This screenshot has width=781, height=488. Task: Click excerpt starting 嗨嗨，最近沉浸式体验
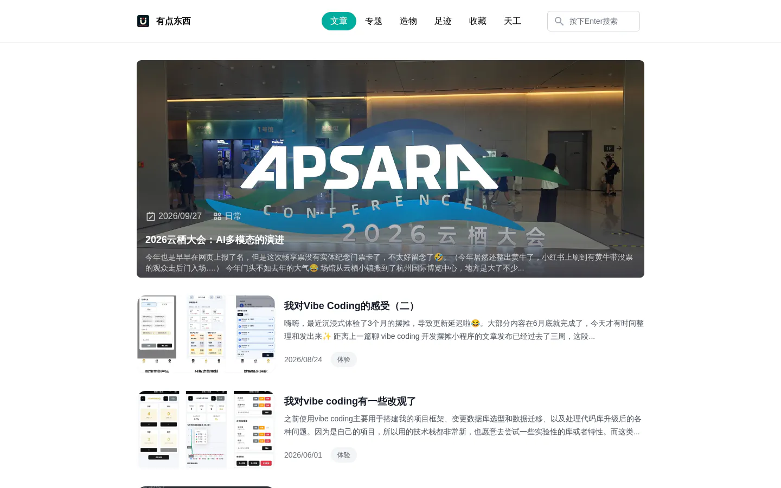point(464,330)
